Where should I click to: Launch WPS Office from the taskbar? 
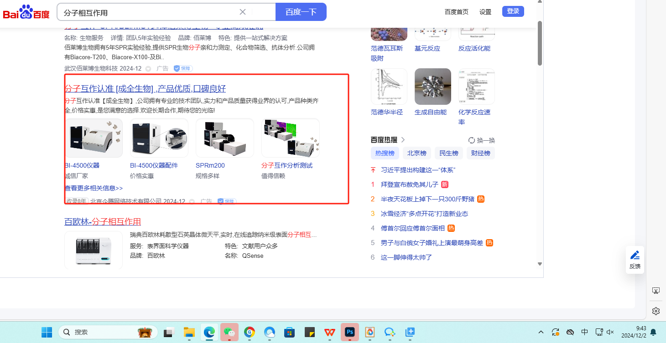click(x=330, y=332)
